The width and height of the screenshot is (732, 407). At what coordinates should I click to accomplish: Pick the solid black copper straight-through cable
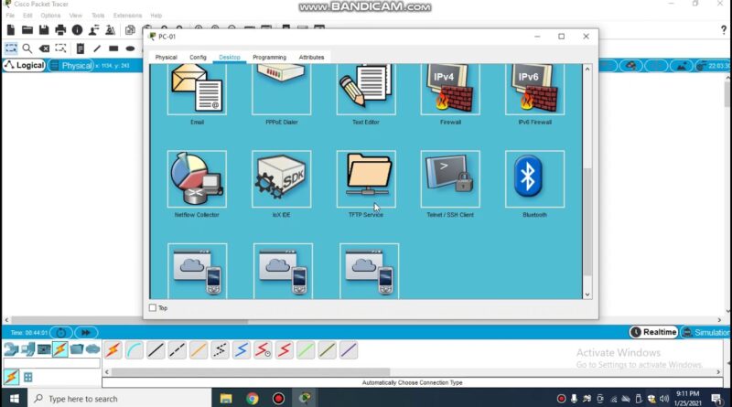[x=156, y=350]
